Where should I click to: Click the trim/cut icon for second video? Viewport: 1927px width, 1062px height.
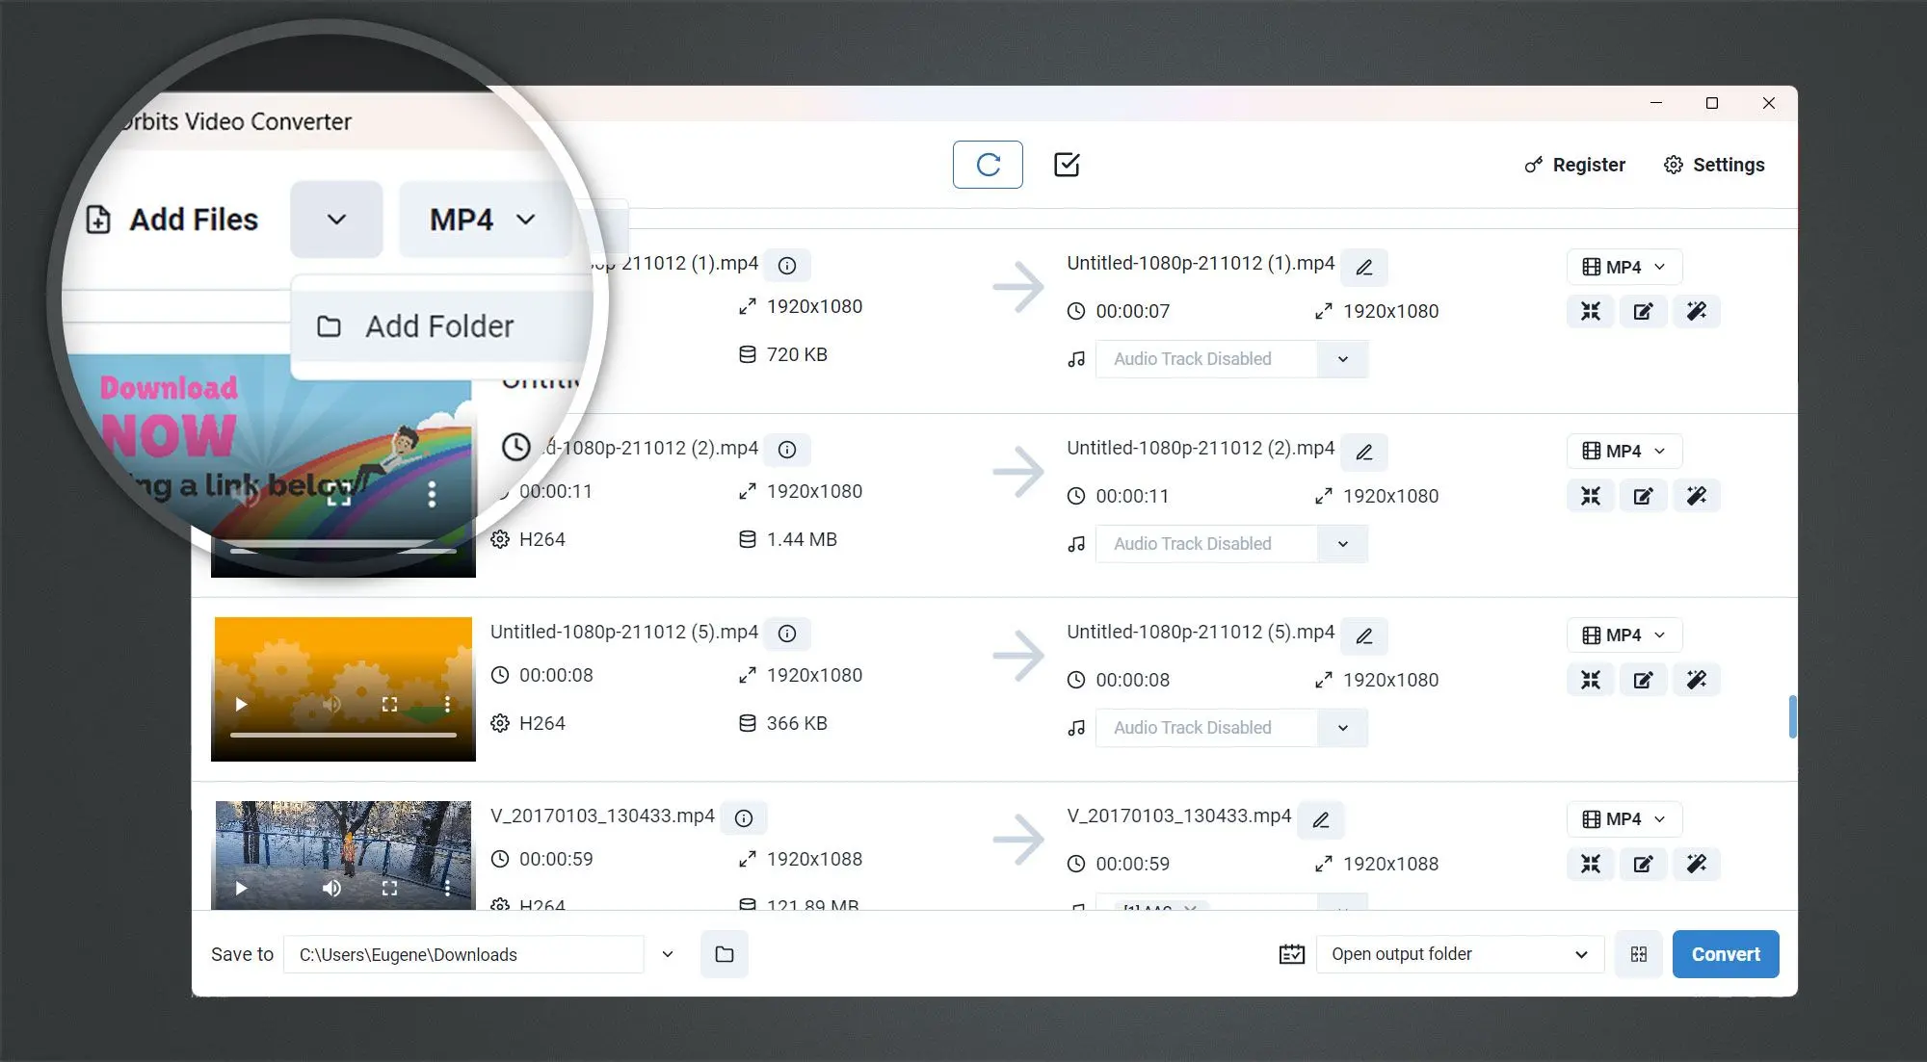[x=1591, y=496]
